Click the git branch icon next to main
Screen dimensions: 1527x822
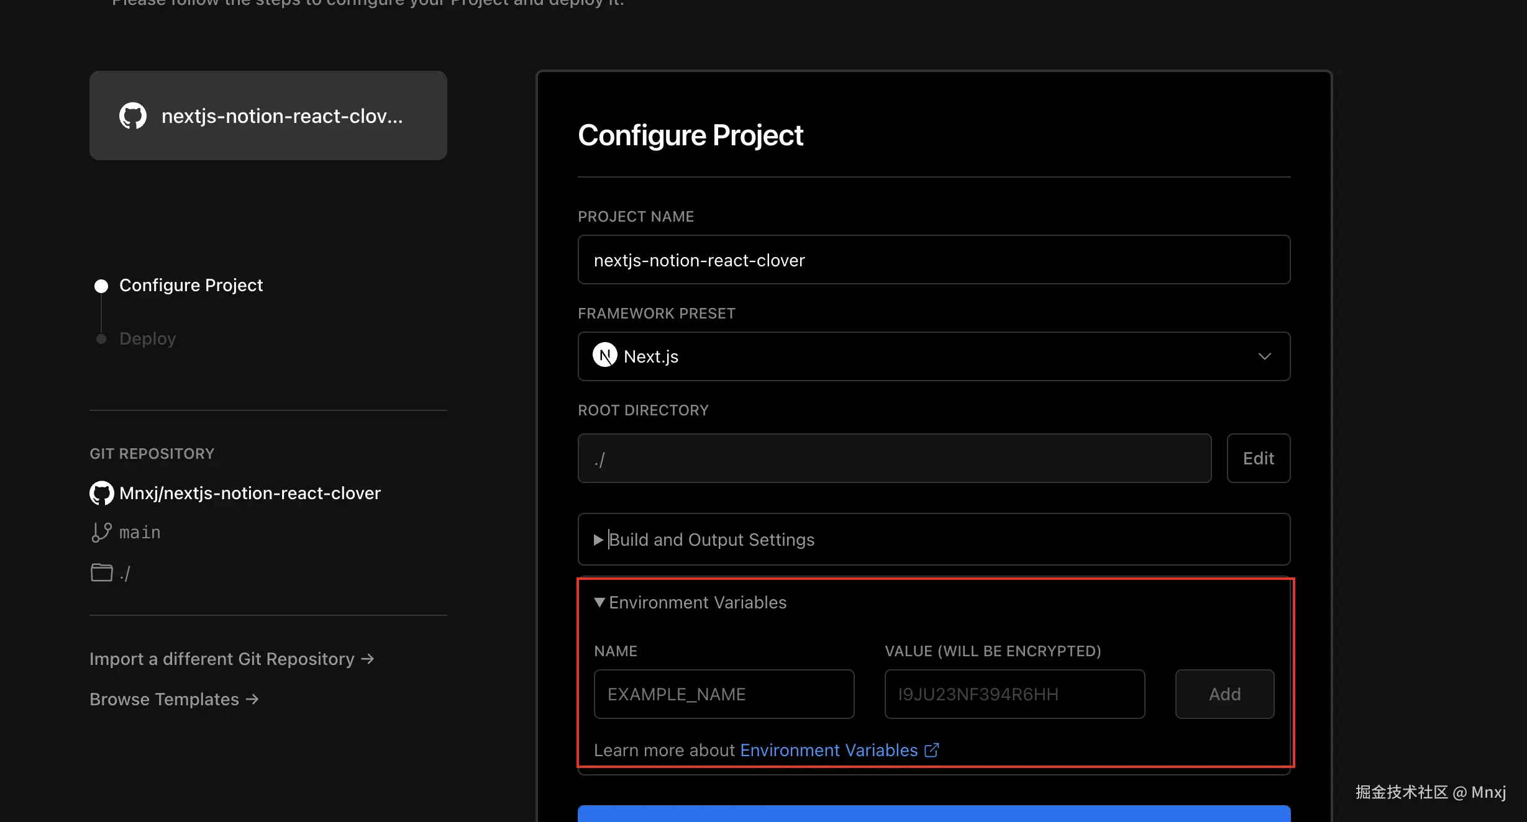click(101, 532)
